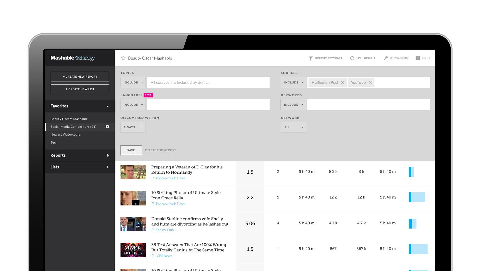Remove YouTube source tag

pyautogui.click(x=370, y=82)
